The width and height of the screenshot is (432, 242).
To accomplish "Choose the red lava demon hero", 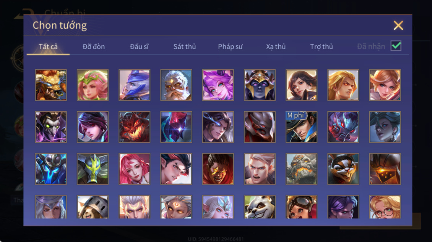I will pos(135,127).
